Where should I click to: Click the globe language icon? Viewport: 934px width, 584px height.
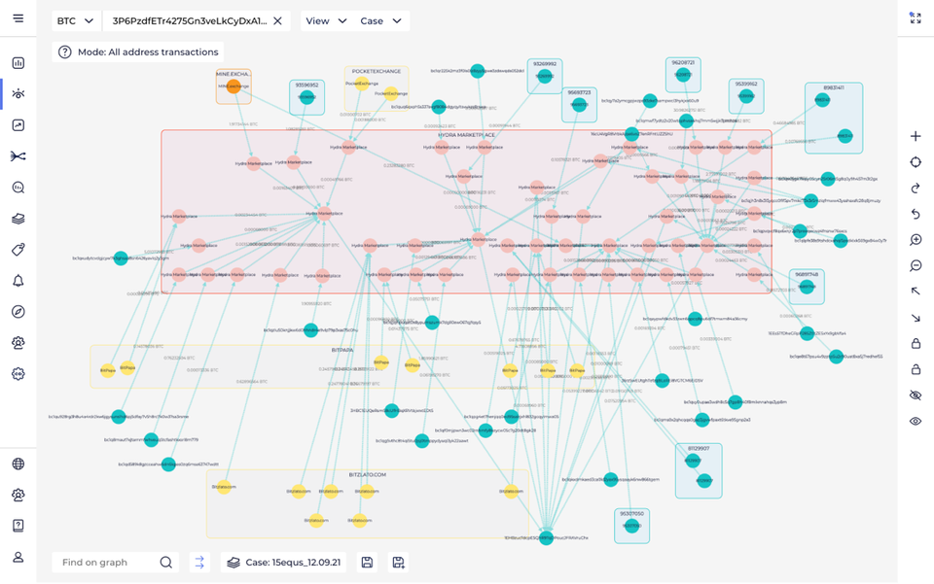tap(18, 464)
